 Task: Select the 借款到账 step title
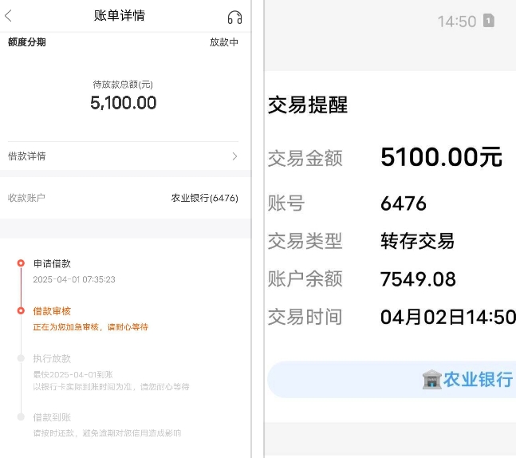pos(52,417)
